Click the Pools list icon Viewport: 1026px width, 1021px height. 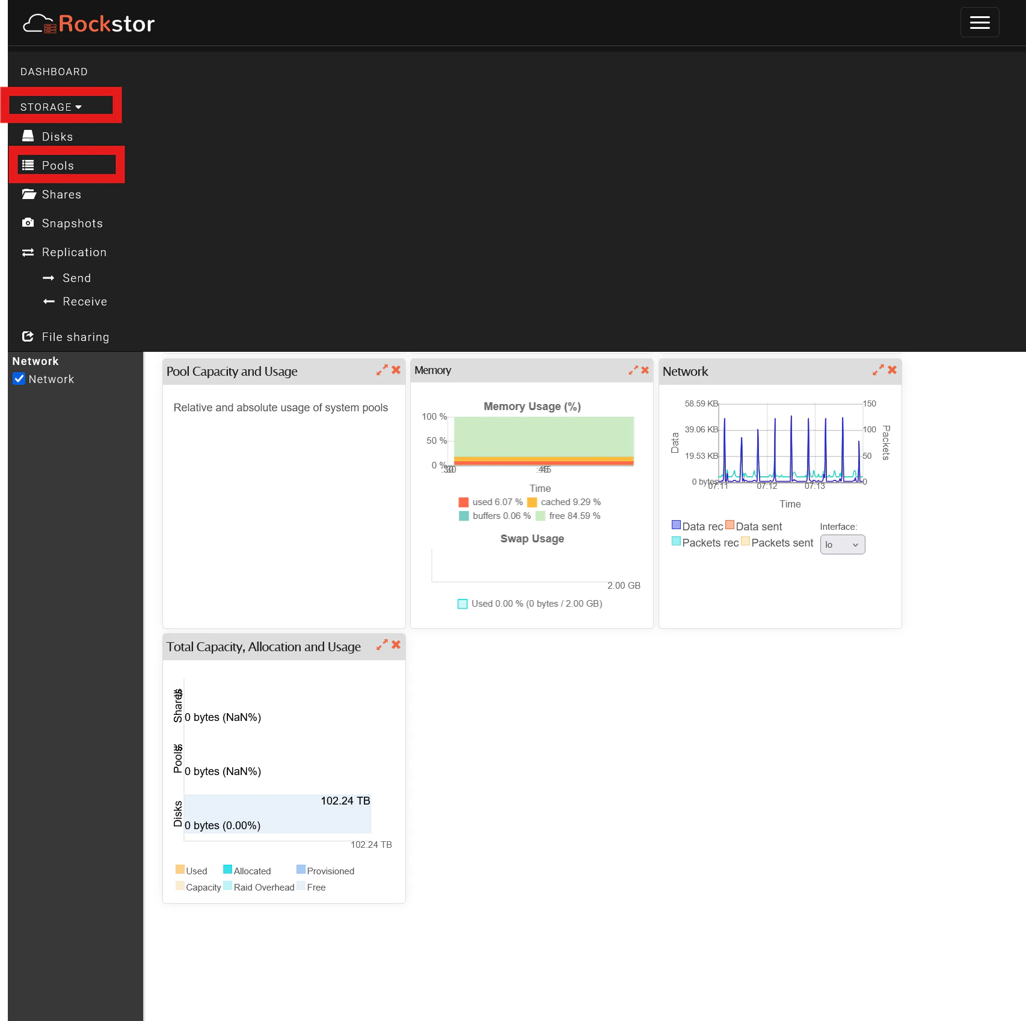(x=28, y=165)
